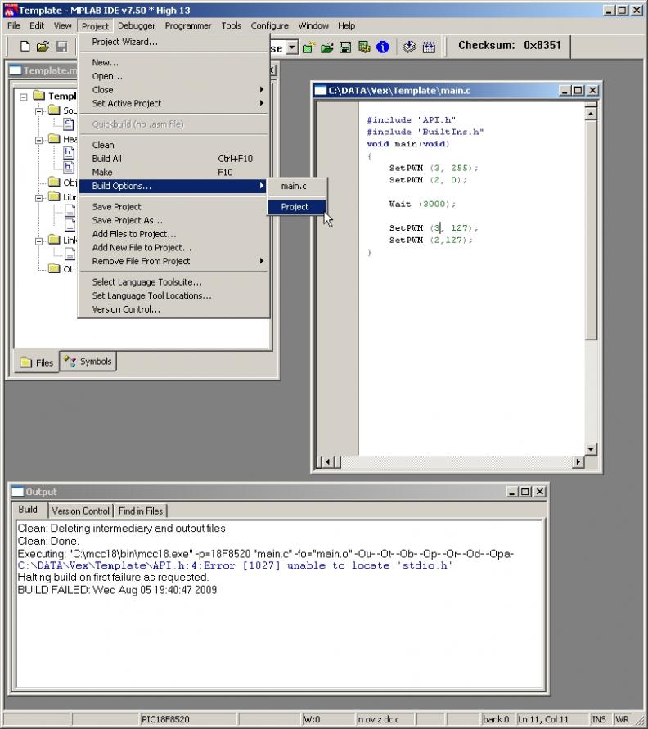Click the C source file icon under Source folder

point(69,124)
